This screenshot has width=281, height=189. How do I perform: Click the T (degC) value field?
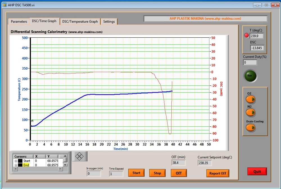(x=257, y=36)
